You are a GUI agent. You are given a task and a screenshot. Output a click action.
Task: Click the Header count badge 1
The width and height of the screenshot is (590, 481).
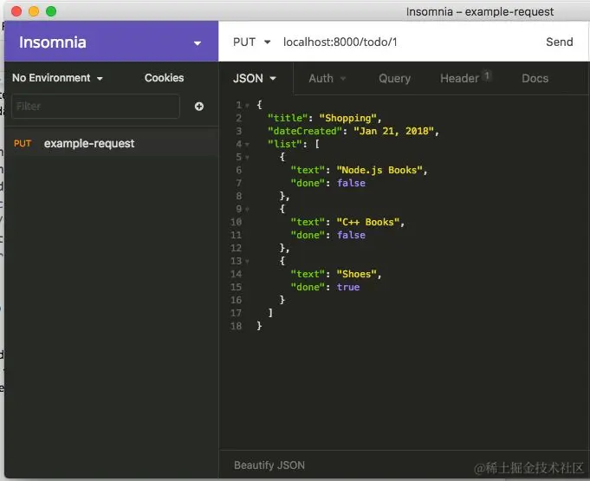487,75
